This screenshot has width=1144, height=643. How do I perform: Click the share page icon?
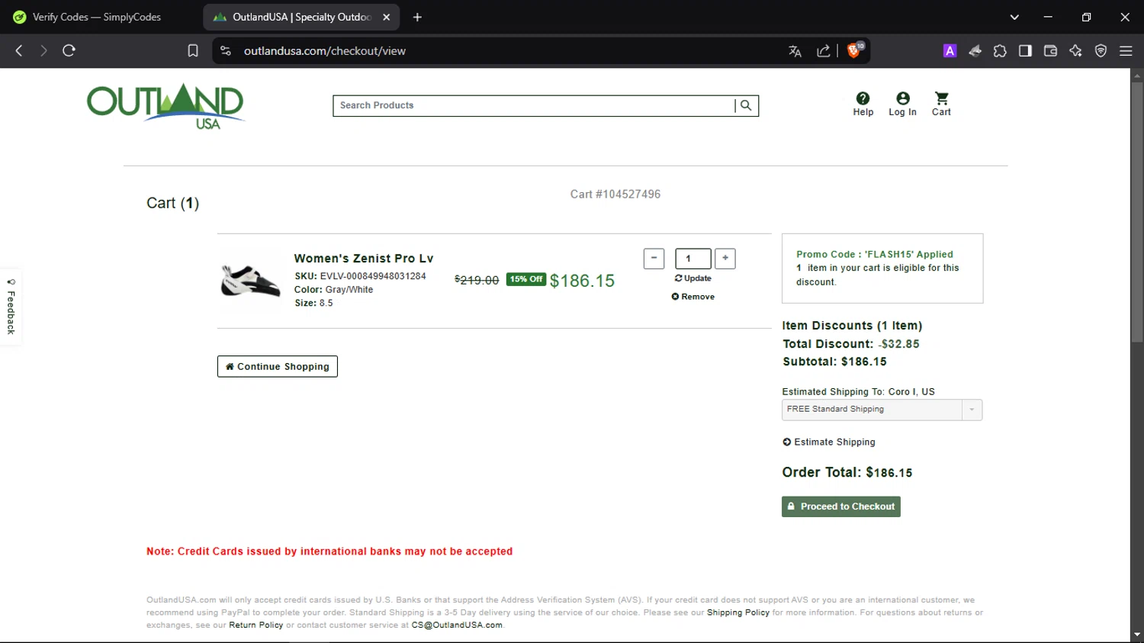click(824, 51)
